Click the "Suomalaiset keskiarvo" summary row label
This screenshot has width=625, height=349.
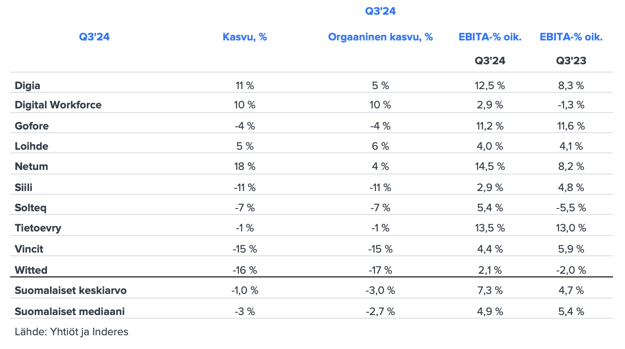click(x=70, y=290)
